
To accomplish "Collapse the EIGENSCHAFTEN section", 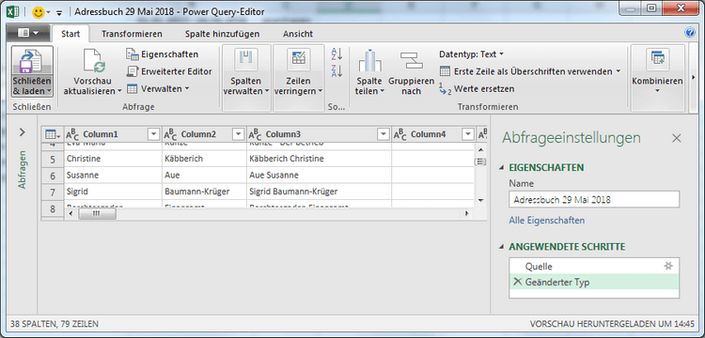I will (x=502, y=168).
